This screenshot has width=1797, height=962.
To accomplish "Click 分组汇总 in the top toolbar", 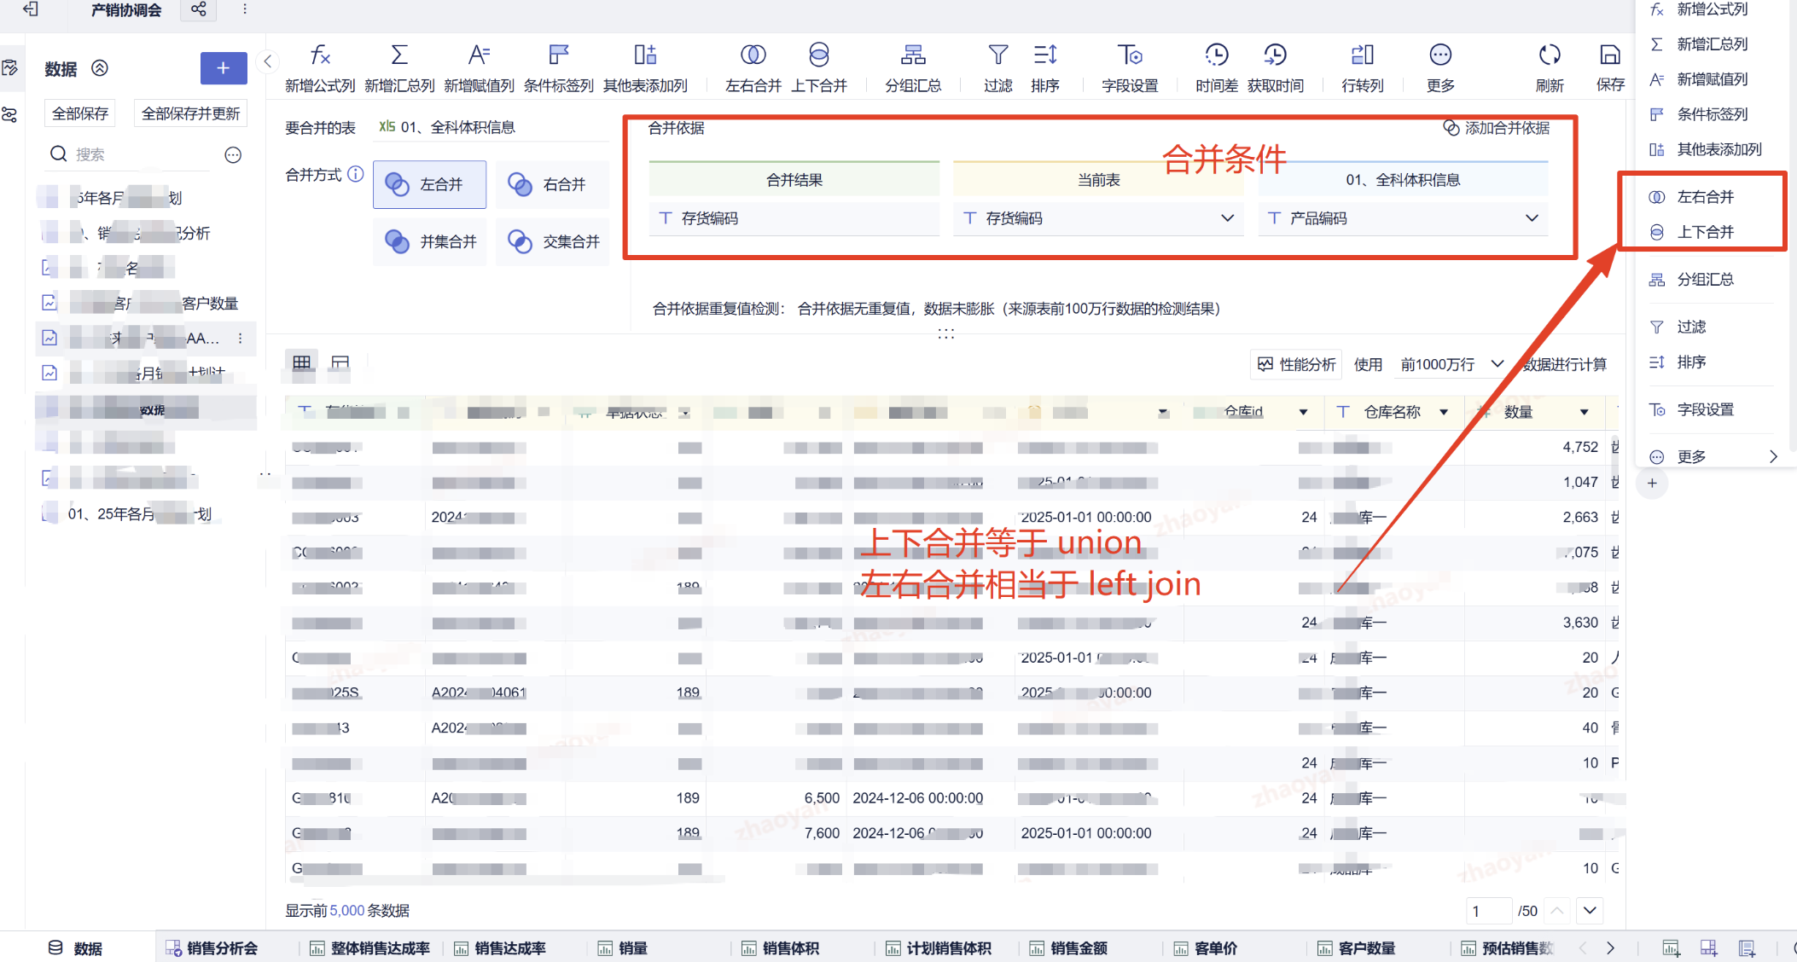I will (x=913, y=68).
